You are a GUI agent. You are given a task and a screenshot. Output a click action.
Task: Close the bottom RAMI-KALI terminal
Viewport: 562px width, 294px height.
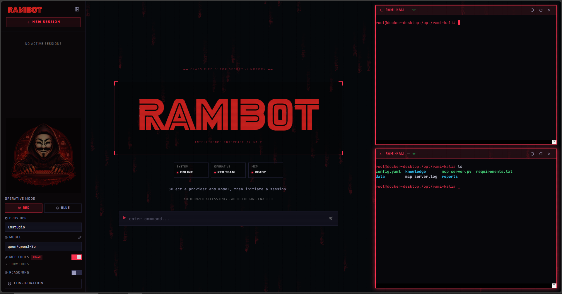(549, 154)
